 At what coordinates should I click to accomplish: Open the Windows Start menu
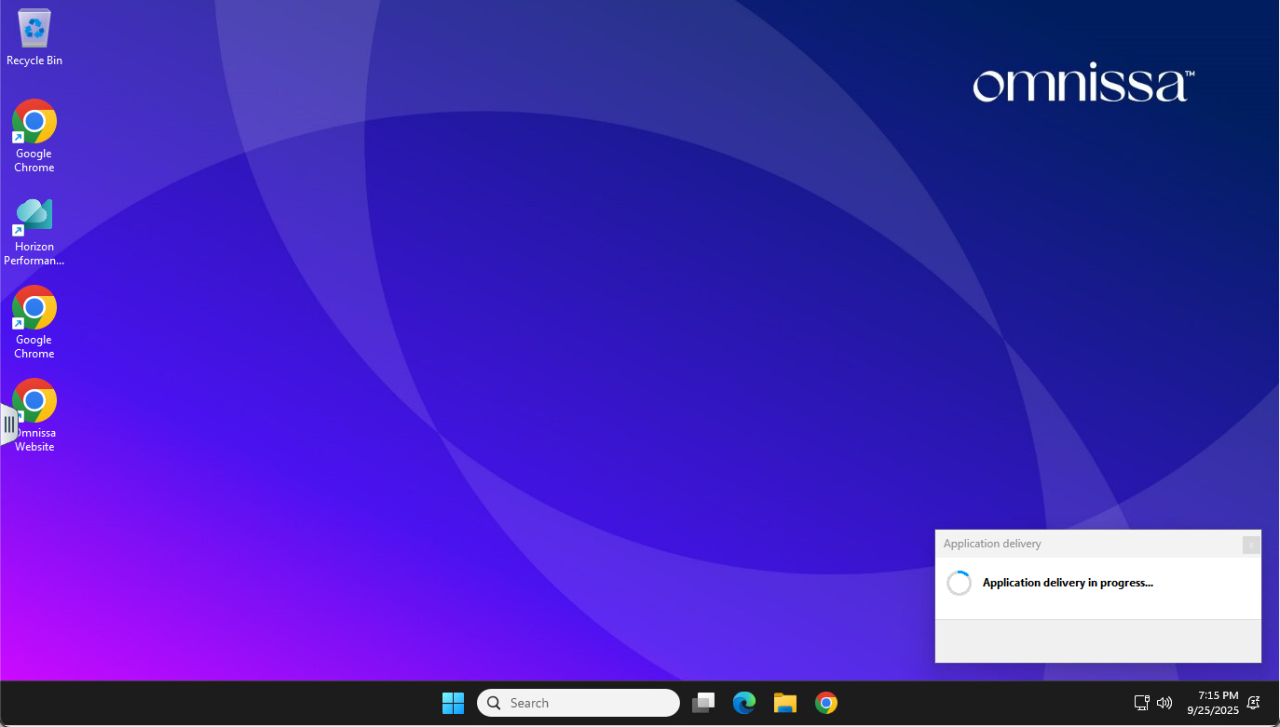click(453, 703)
